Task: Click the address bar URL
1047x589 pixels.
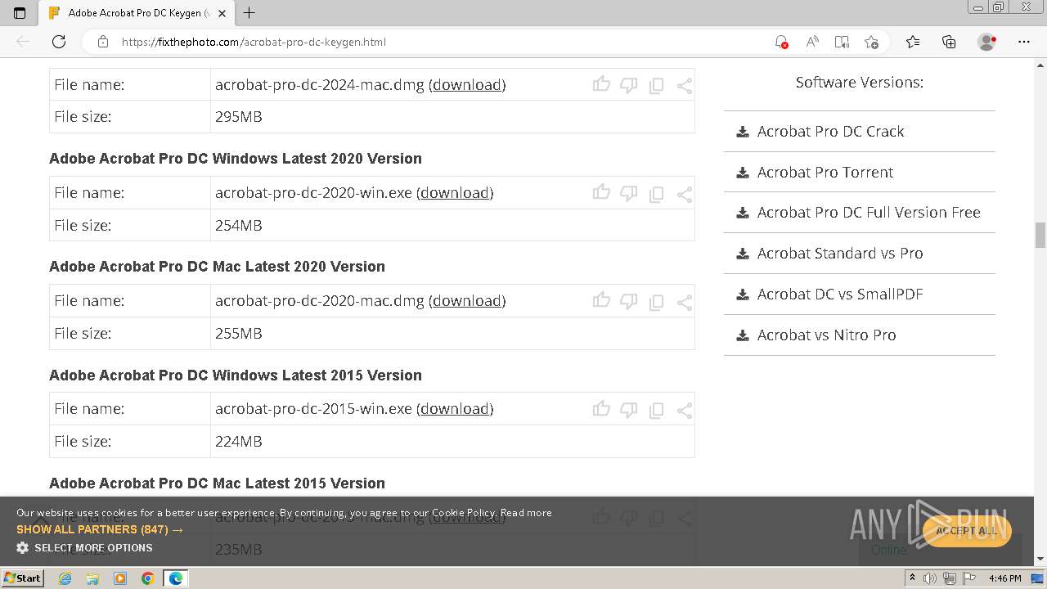Action: [x=254, y=42]
